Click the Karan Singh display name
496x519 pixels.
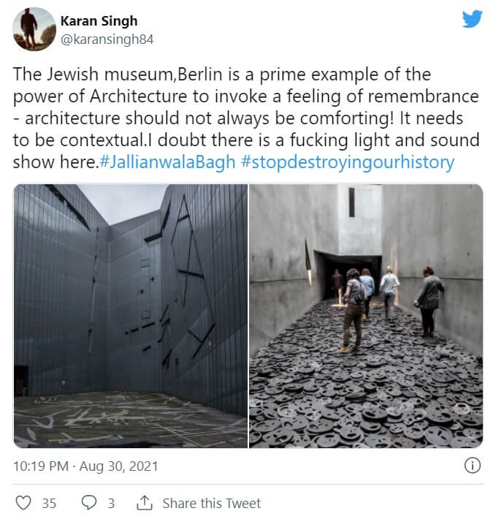[100, 20]
